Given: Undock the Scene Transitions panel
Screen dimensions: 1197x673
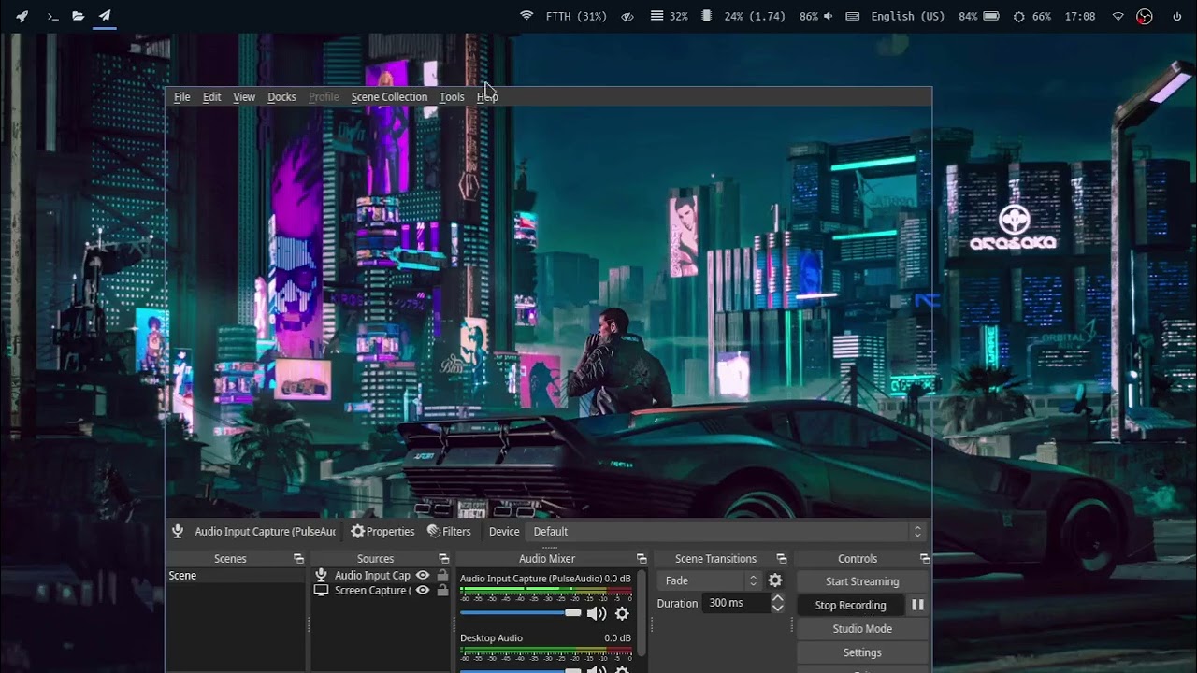Looking at the screenshot, I should tap(782, 559).
